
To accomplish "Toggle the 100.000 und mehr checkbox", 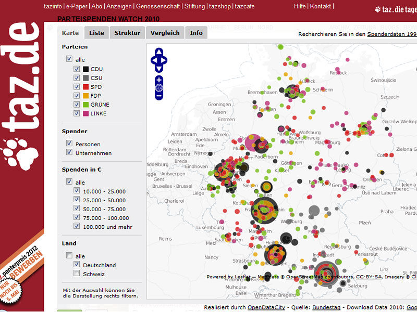I will 77,226.
